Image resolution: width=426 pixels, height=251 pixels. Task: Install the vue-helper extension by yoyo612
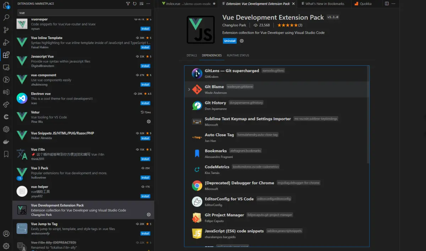point(145,196)
